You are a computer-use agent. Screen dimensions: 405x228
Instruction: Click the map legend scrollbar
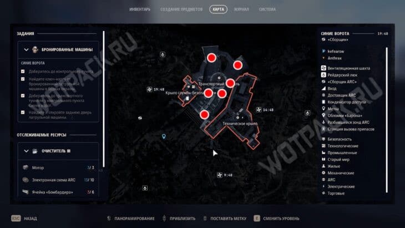387,120
